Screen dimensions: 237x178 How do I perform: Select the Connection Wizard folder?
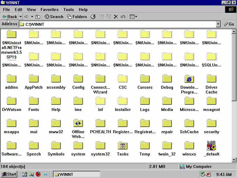100,84
